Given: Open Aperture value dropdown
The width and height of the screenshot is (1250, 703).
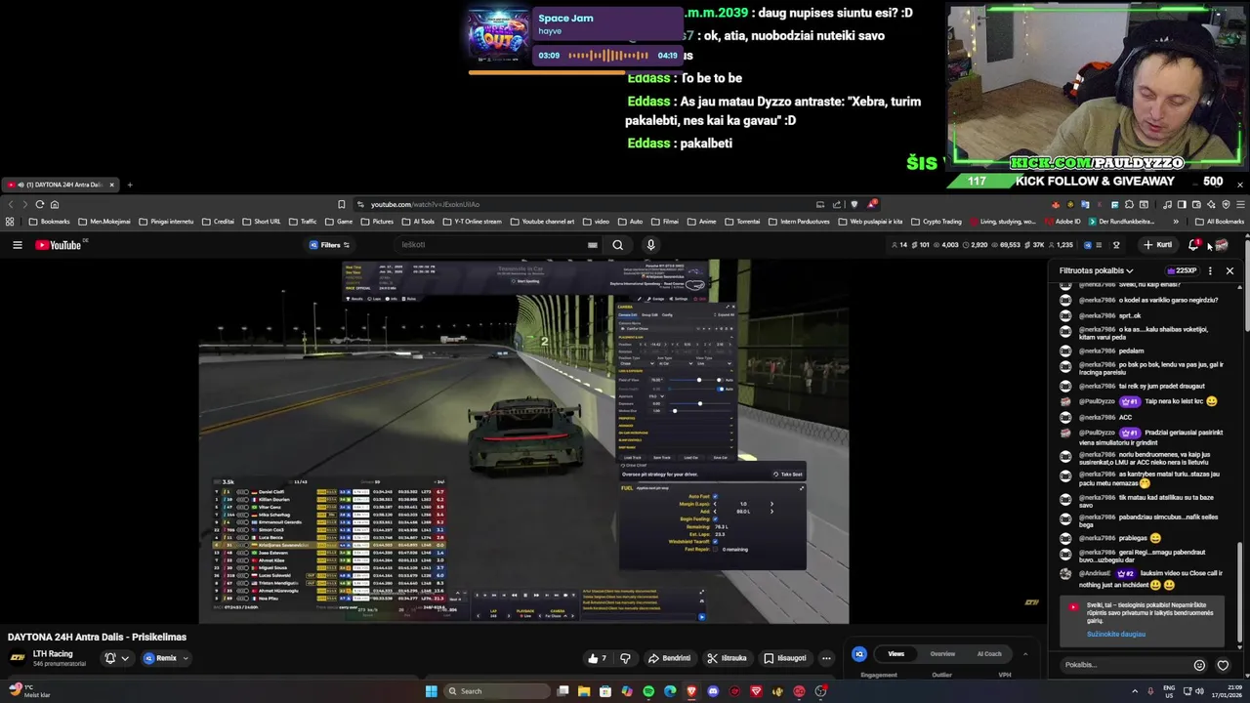Looking at the screenshot, I should (656, 395).
